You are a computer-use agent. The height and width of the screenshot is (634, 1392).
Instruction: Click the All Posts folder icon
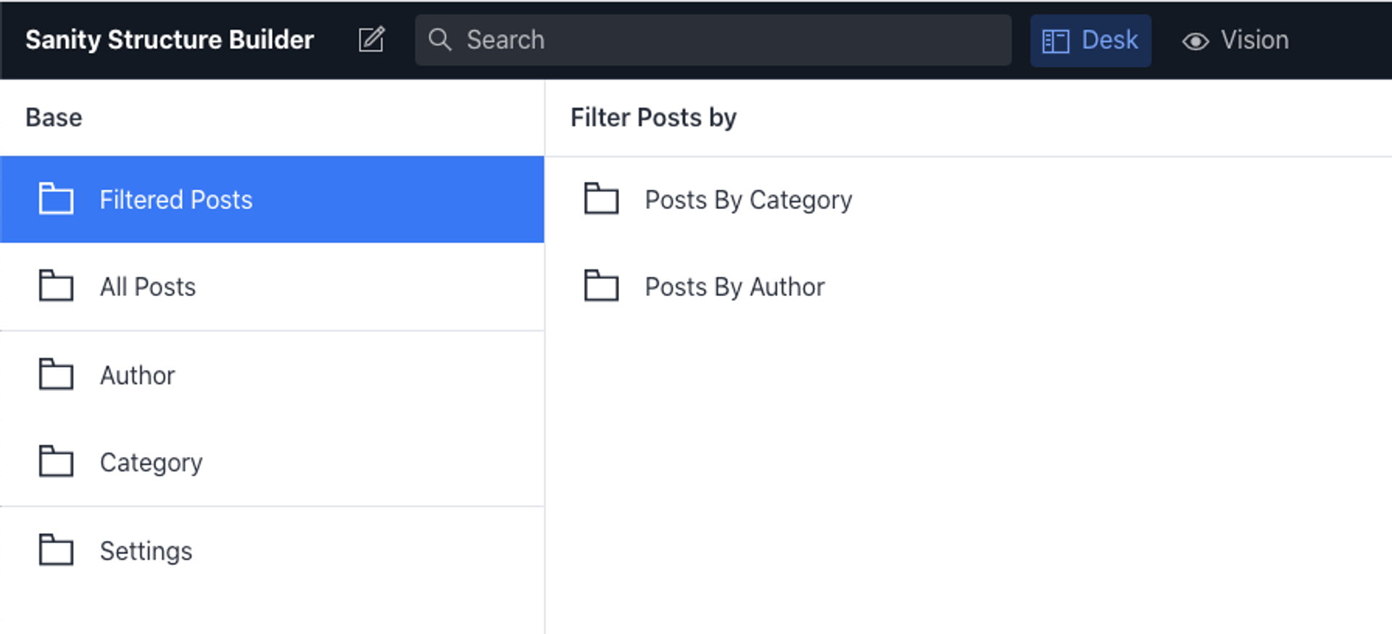(x=56, y=287)
